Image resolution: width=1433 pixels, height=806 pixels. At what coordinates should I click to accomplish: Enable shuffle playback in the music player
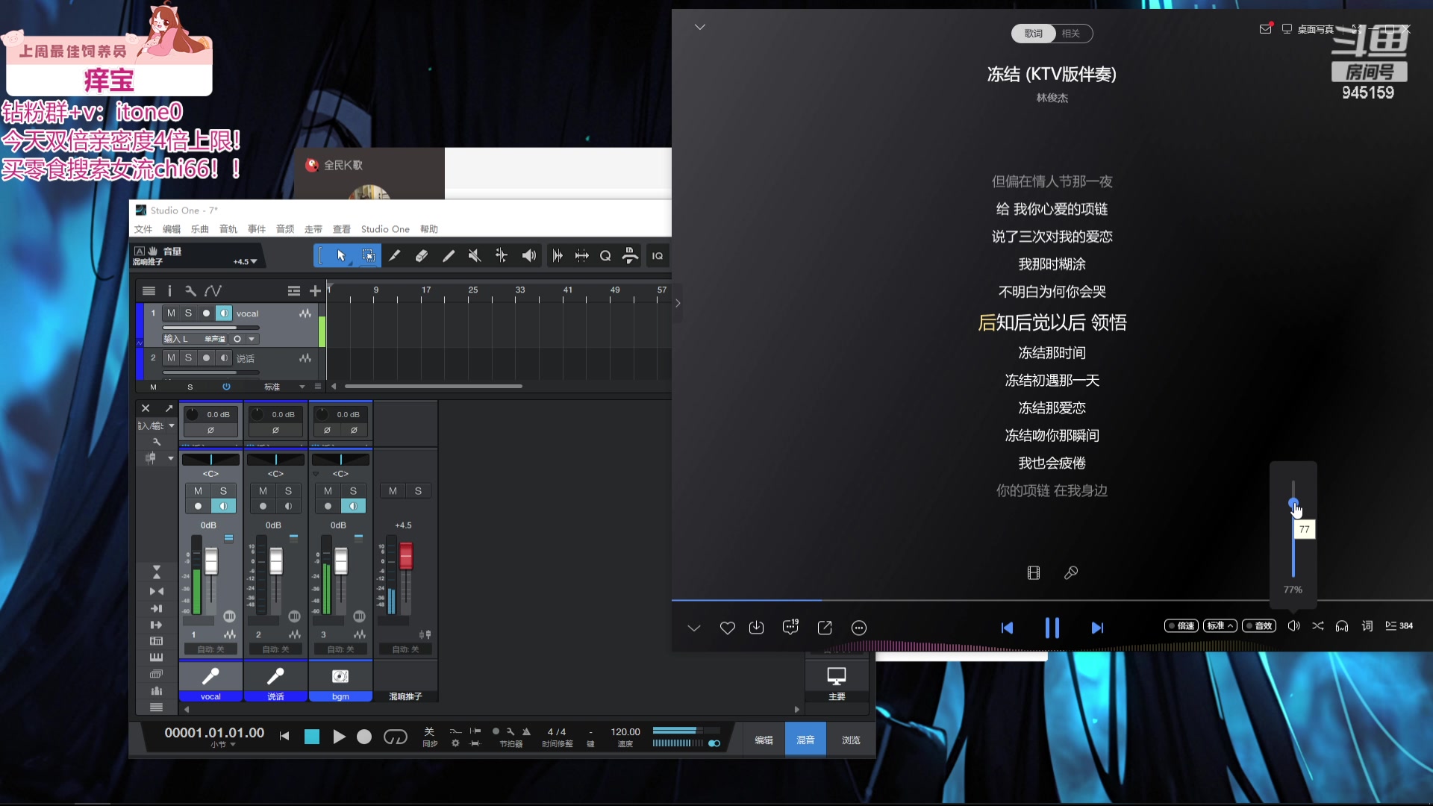[1318, 627]
